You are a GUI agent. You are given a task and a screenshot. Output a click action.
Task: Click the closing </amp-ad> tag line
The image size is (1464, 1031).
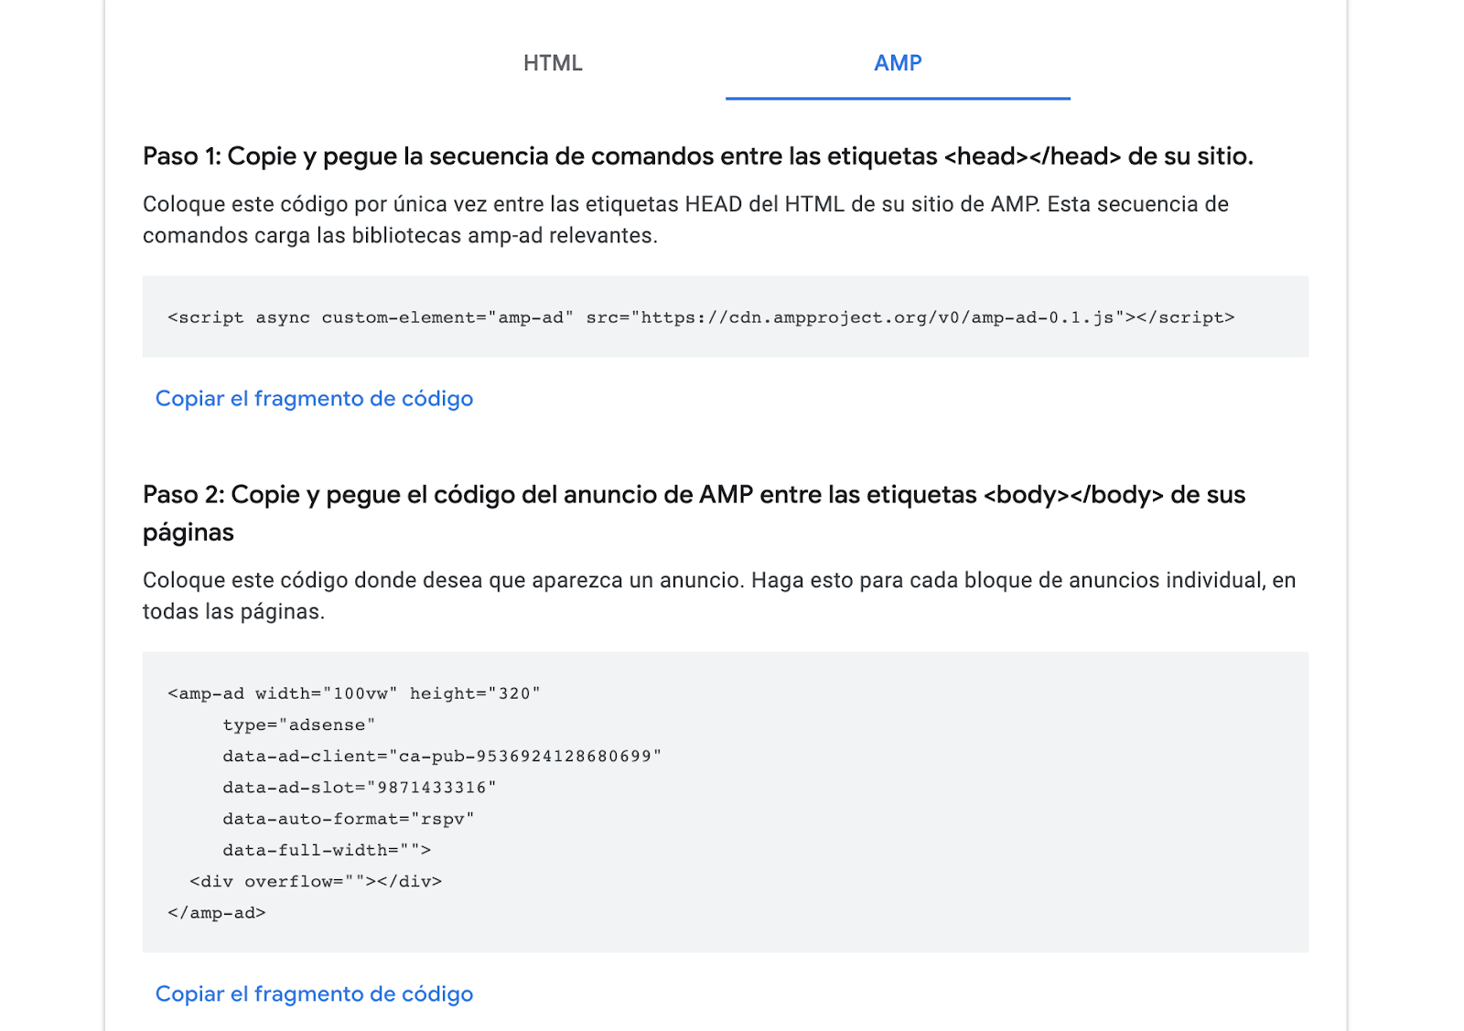pyautogui.click(x=217, y=913)
